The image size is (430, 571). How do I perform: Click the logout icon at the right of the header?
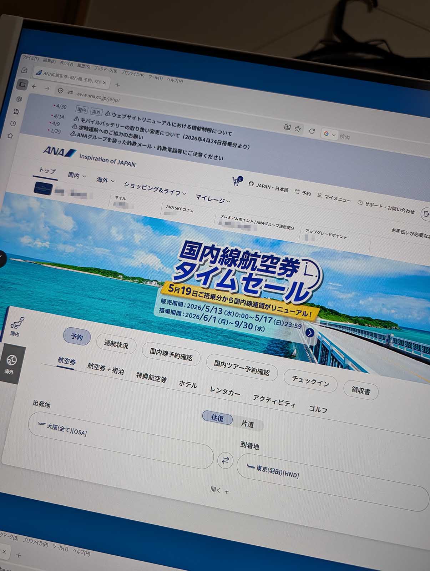[x=425, y=213]
